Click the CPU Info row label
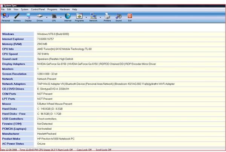Viewport: 226px width, 152px height. click(x=8, y=49)
